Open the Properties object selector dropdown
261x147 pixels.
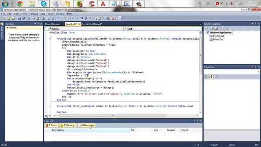[x=258, y=72]
